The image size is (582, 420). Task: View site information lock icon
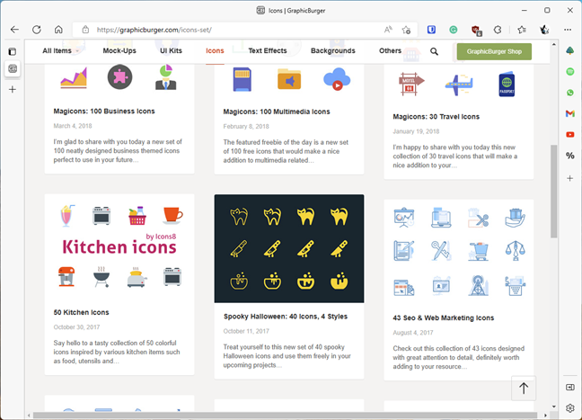pos(85,30)
